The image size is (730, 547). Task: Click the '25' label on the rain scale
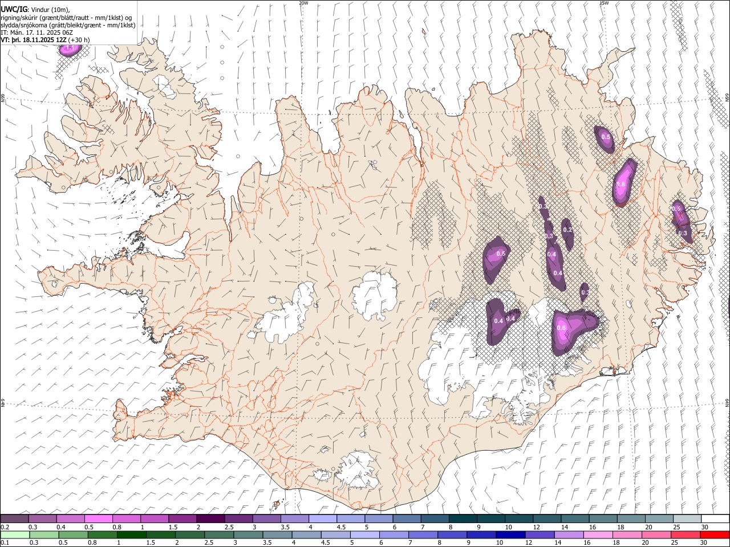point(675,543)
